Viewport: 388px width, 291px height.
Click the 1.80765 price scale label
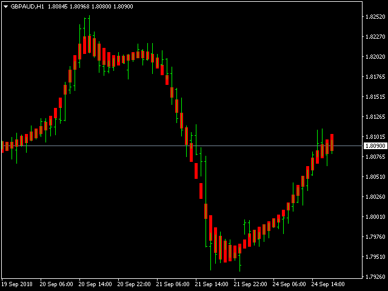coord(375,157)
